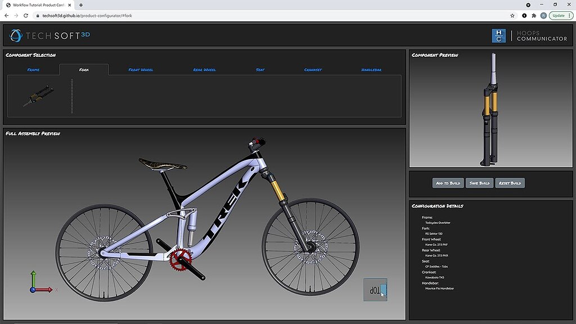Reset the configuration with Reset Build
The width and height of the screenshot is (576, 324).
(510, 182)
